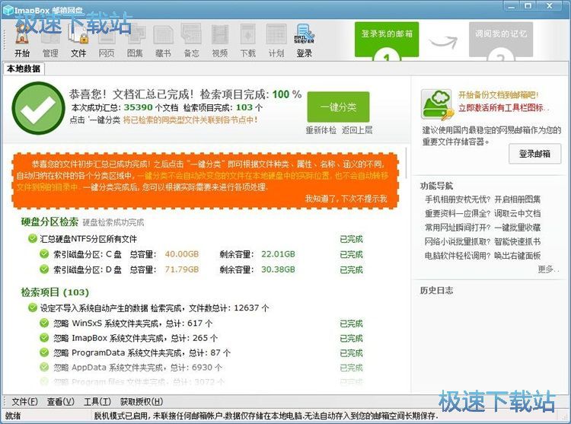Click the 30.38GB remaining capacity value
The image size is (571, 424).
click(278, 269)
